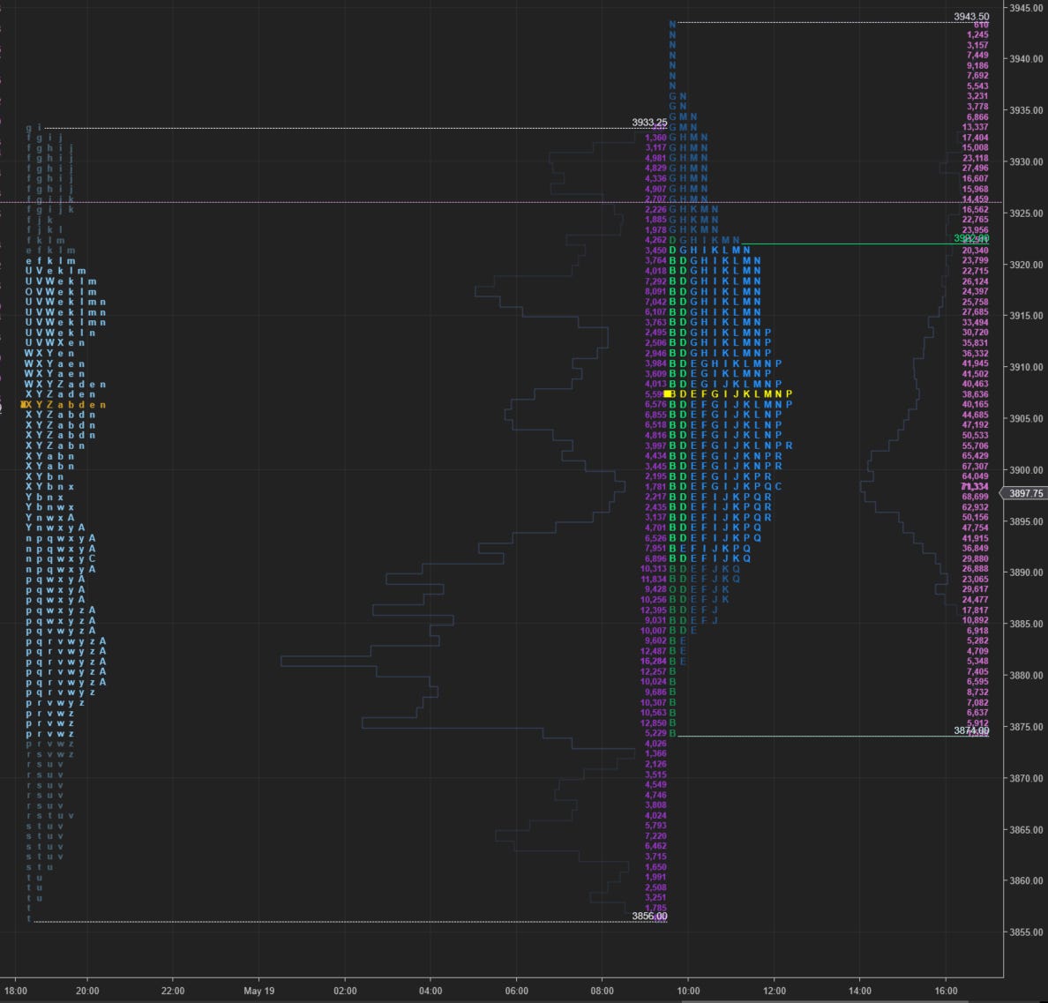This screenshot has height=1003, width=1048.
Task: Click the 3880.00 price axis label
Action: point(1026,675)
